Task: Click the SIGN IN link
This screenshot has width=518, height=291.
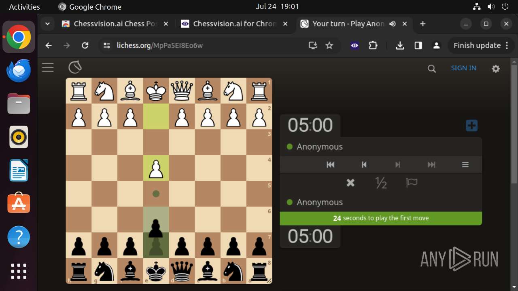Action: point(463,68)
